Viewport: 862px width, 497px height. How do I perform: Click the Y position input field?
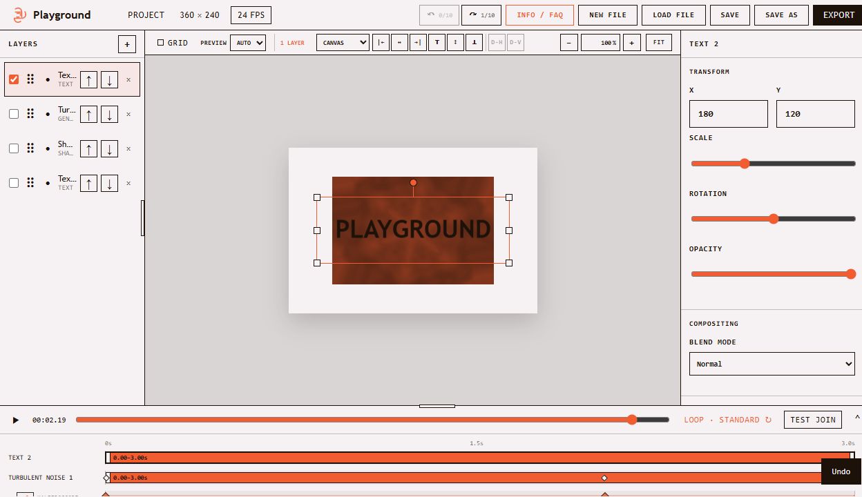(815, 114)
